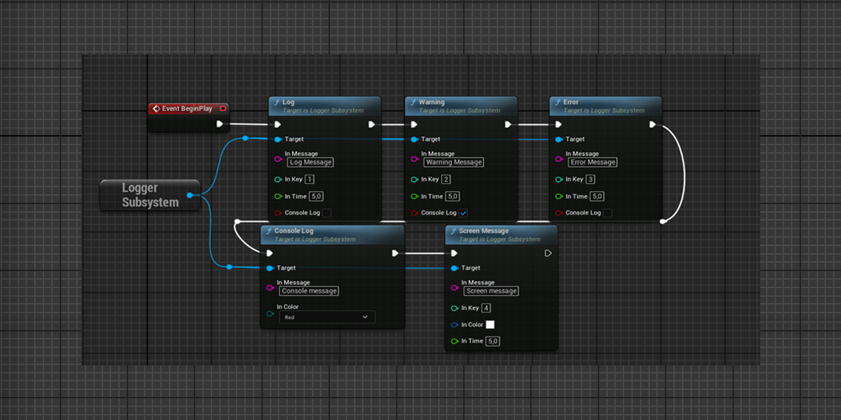This screenshot has width=841, height=420.
Task: Click the Error node exec input pin
Action: 558,124
